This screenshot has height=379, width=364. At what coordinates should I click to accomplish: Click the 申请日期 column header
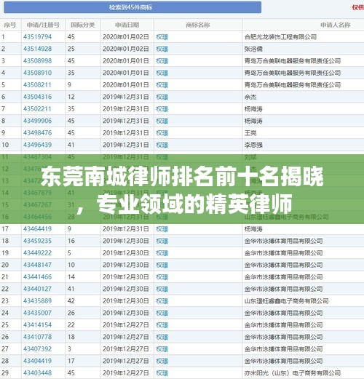pyautogui.click(x=127, y=25)
